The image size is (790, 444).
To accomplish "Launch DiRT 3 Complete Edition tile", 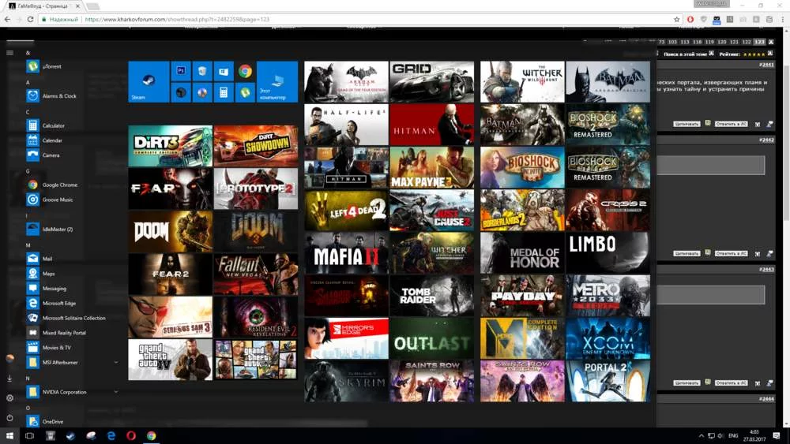I will (171, 146).
